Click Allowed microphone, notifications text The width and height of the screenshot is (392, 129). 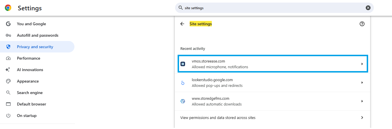(220, 67)
